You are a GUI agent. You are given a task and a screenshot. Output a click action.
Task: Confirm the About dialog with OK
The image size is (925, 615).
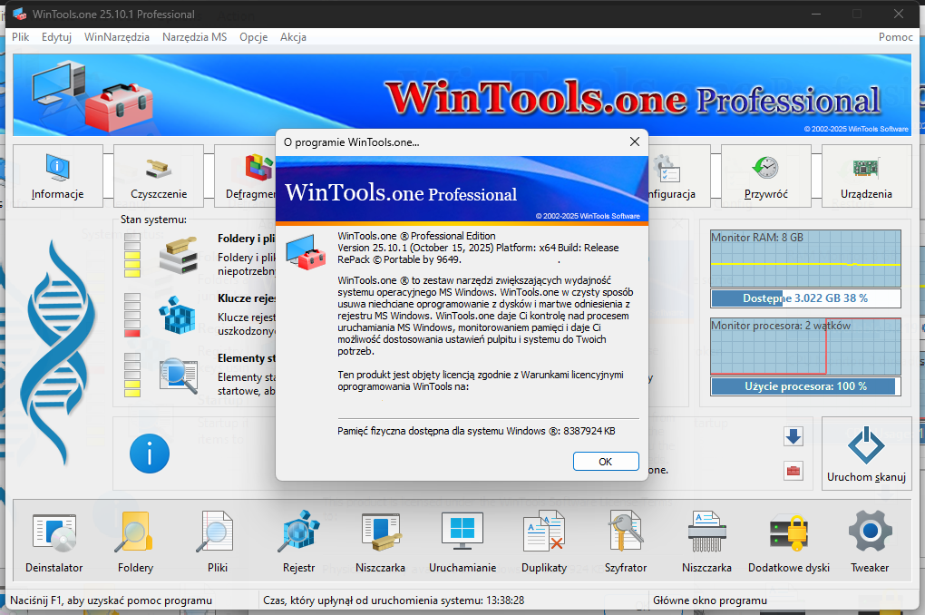point(606,462)
